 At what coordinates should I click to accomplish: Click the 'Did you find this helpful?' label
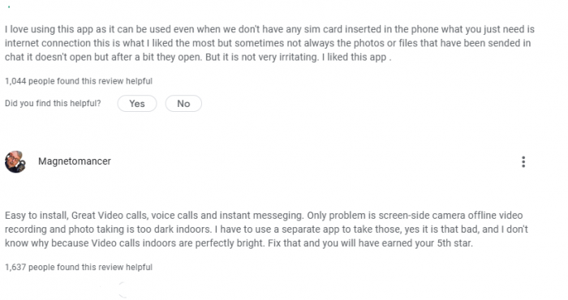(x=53, y=104)
